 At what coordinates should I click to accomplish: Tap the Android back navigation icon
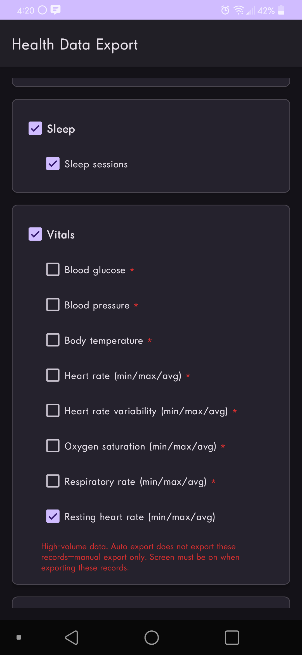72,638
